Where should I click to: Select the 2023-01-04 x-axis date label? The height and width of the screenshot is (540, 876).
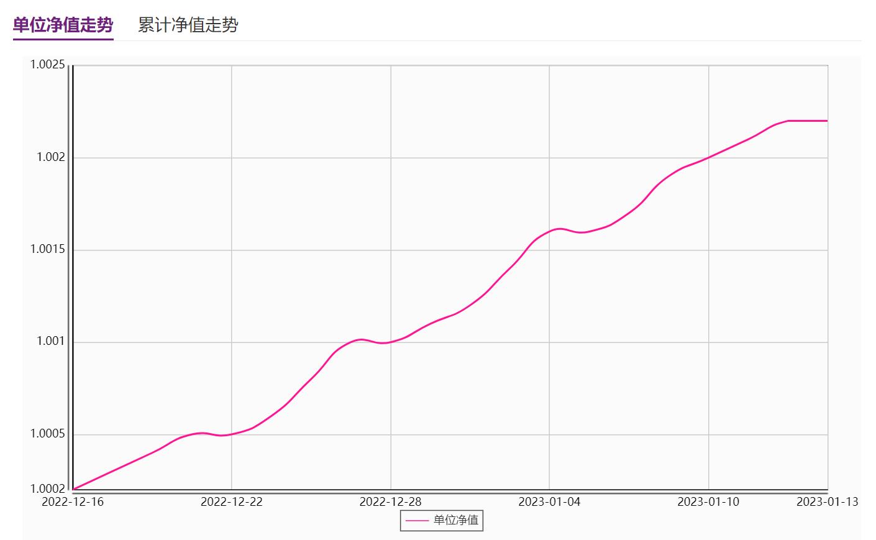point(549,501)
